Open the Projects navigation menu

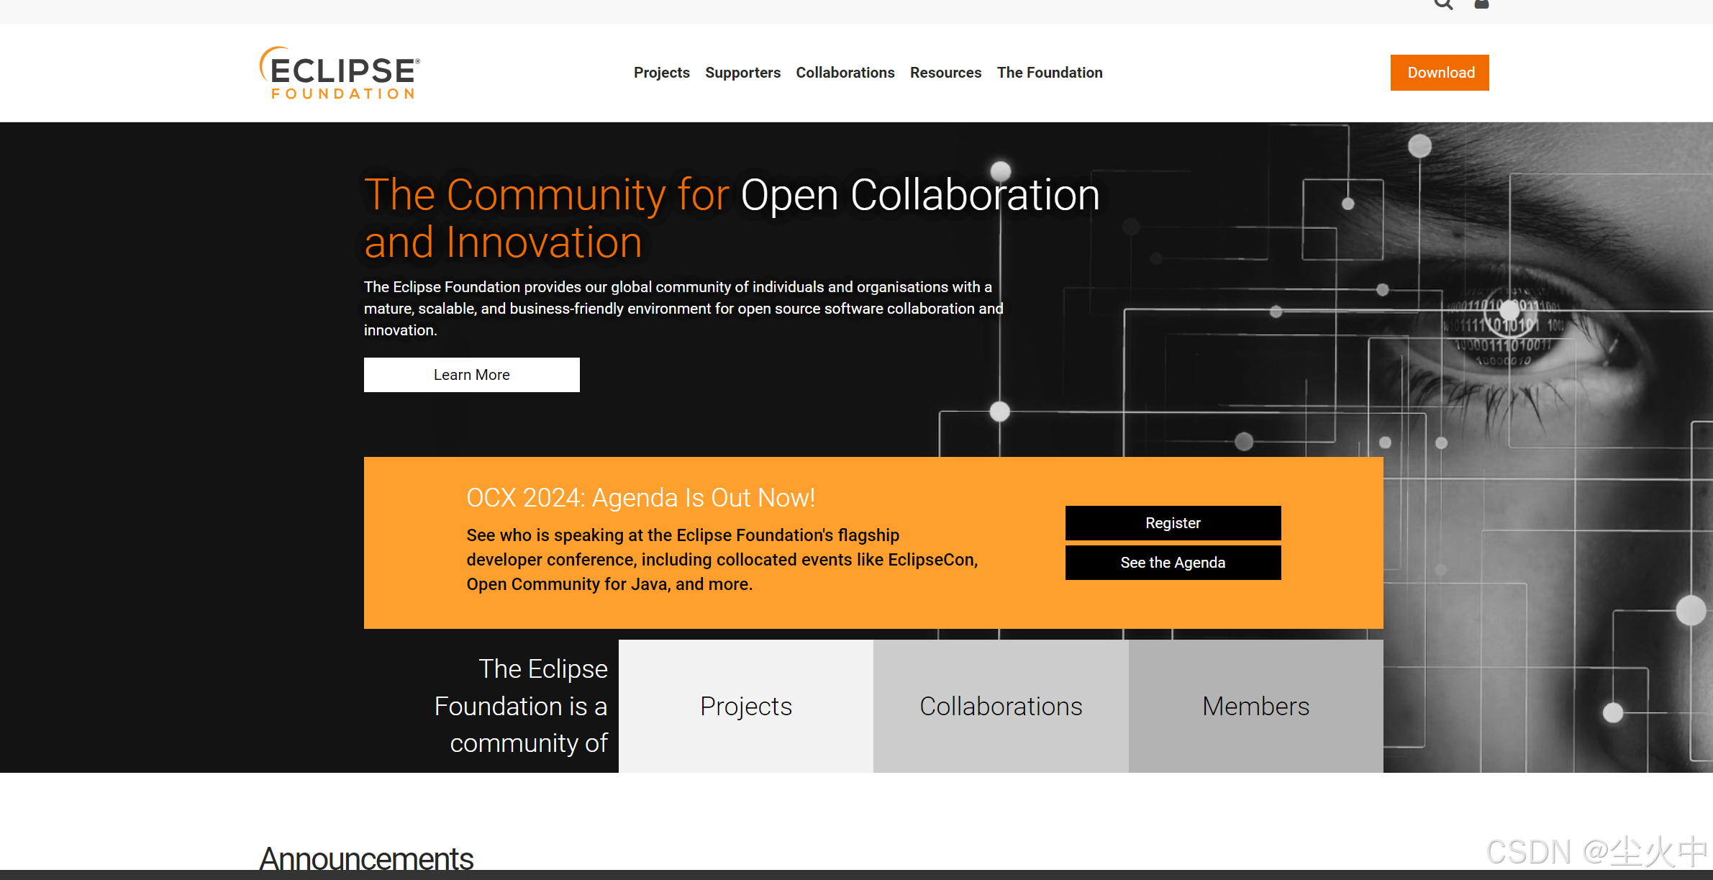661,73
